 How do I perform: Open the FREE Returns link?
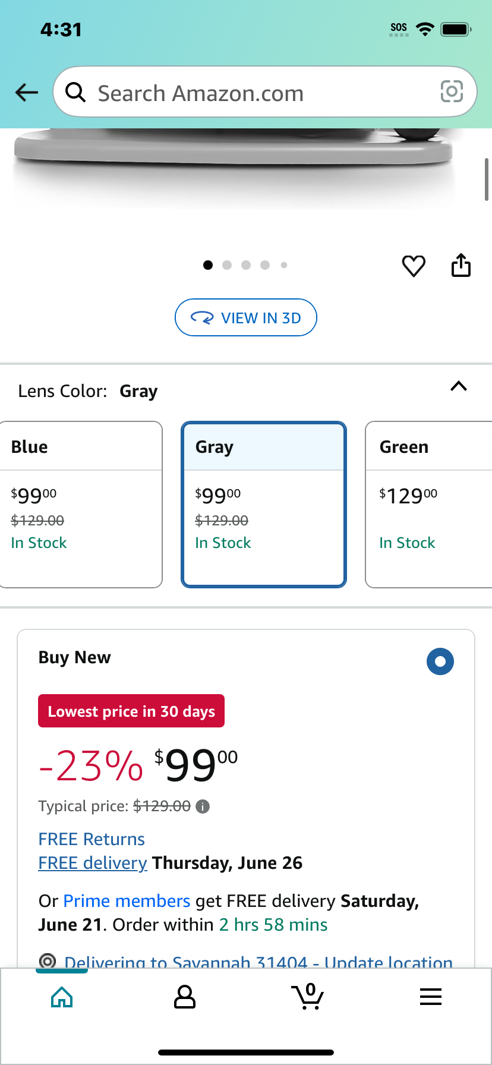[x=92, y=839]
